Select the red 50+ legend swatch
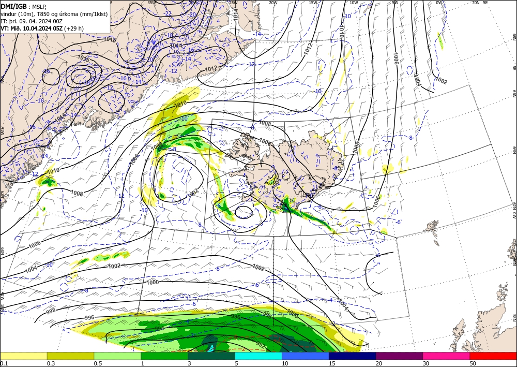 pyautogui.click(x=493, y=356)
